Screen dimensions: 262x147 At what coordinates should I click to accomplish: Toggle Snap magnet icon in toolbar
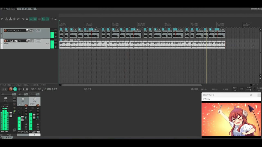(52, 19)
